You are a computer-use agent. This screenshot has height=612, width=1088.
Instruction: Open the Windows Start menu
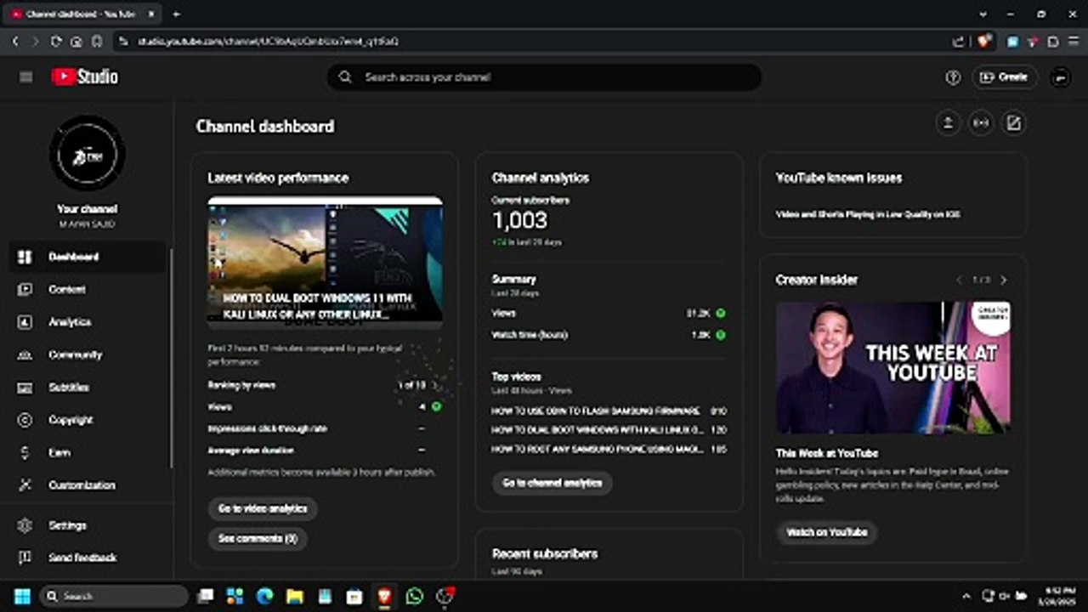point(22,596)
